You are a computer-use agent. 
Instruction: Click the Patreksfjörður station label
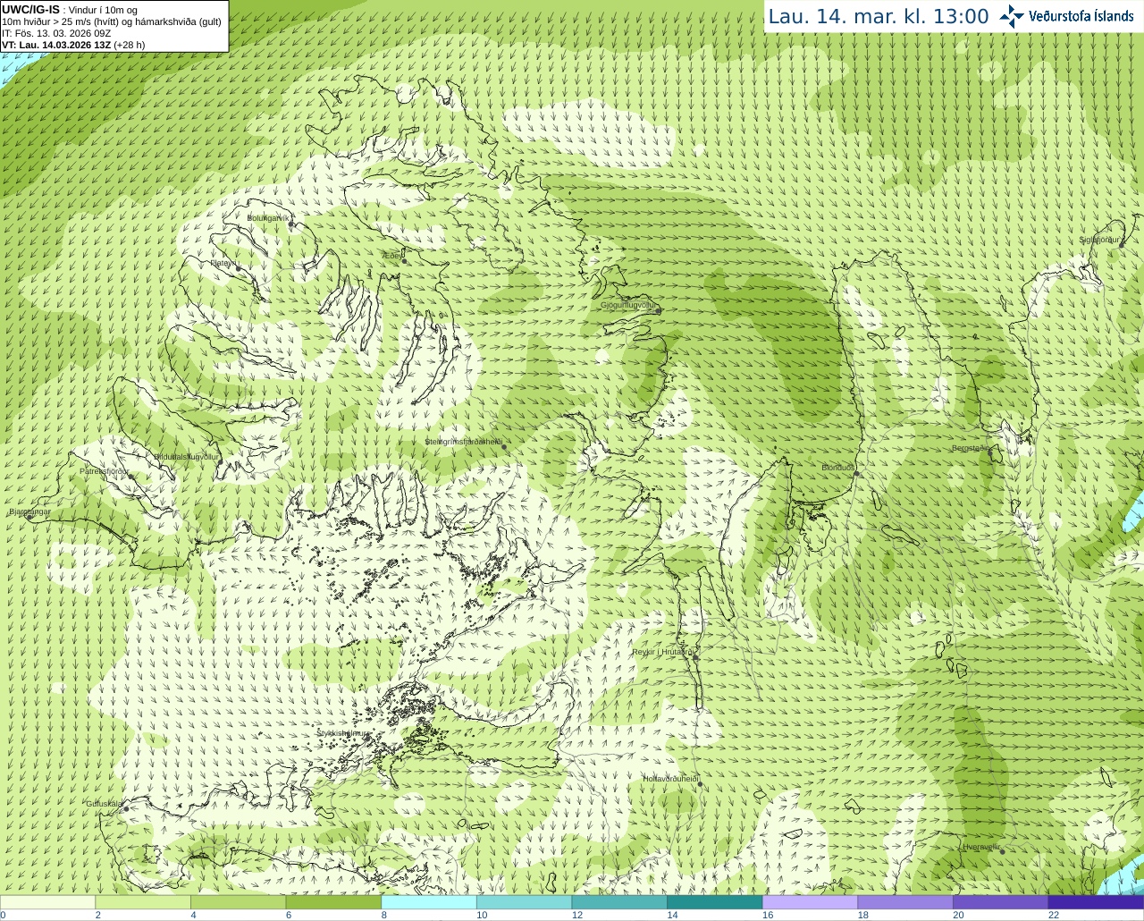tap(104, 471)
